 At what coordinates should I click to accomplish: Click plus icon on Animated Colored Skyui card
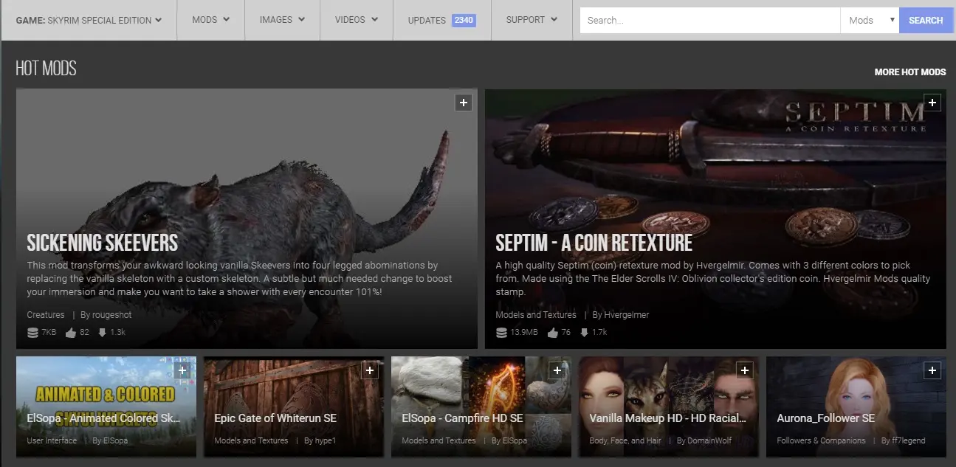pos(182,370)
